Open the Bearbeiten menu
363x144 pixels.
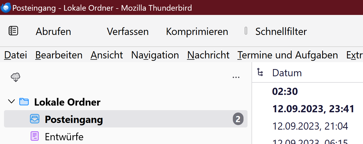[x=59, y=55]
